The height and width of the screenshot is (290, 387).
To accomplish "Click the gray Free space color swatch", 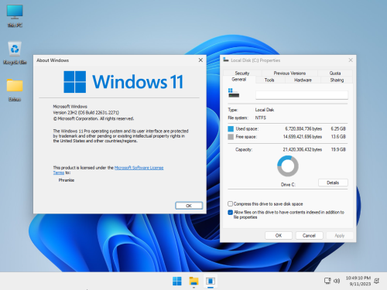I will pos(231,137).
